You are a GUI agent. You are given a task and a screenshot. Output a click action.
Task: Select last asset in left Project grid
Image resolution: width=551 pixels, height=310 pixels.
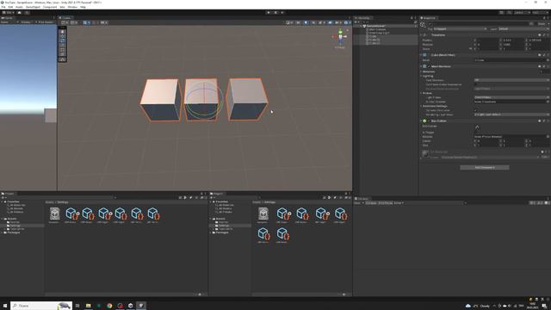pyautogui.click(x=153, y=214)
